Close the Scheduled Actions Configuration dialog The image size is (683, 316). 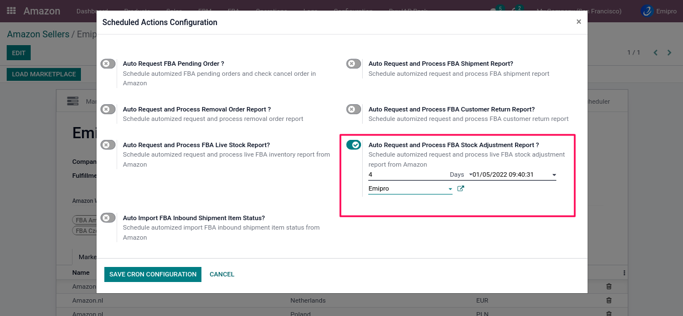coord(578,22)
